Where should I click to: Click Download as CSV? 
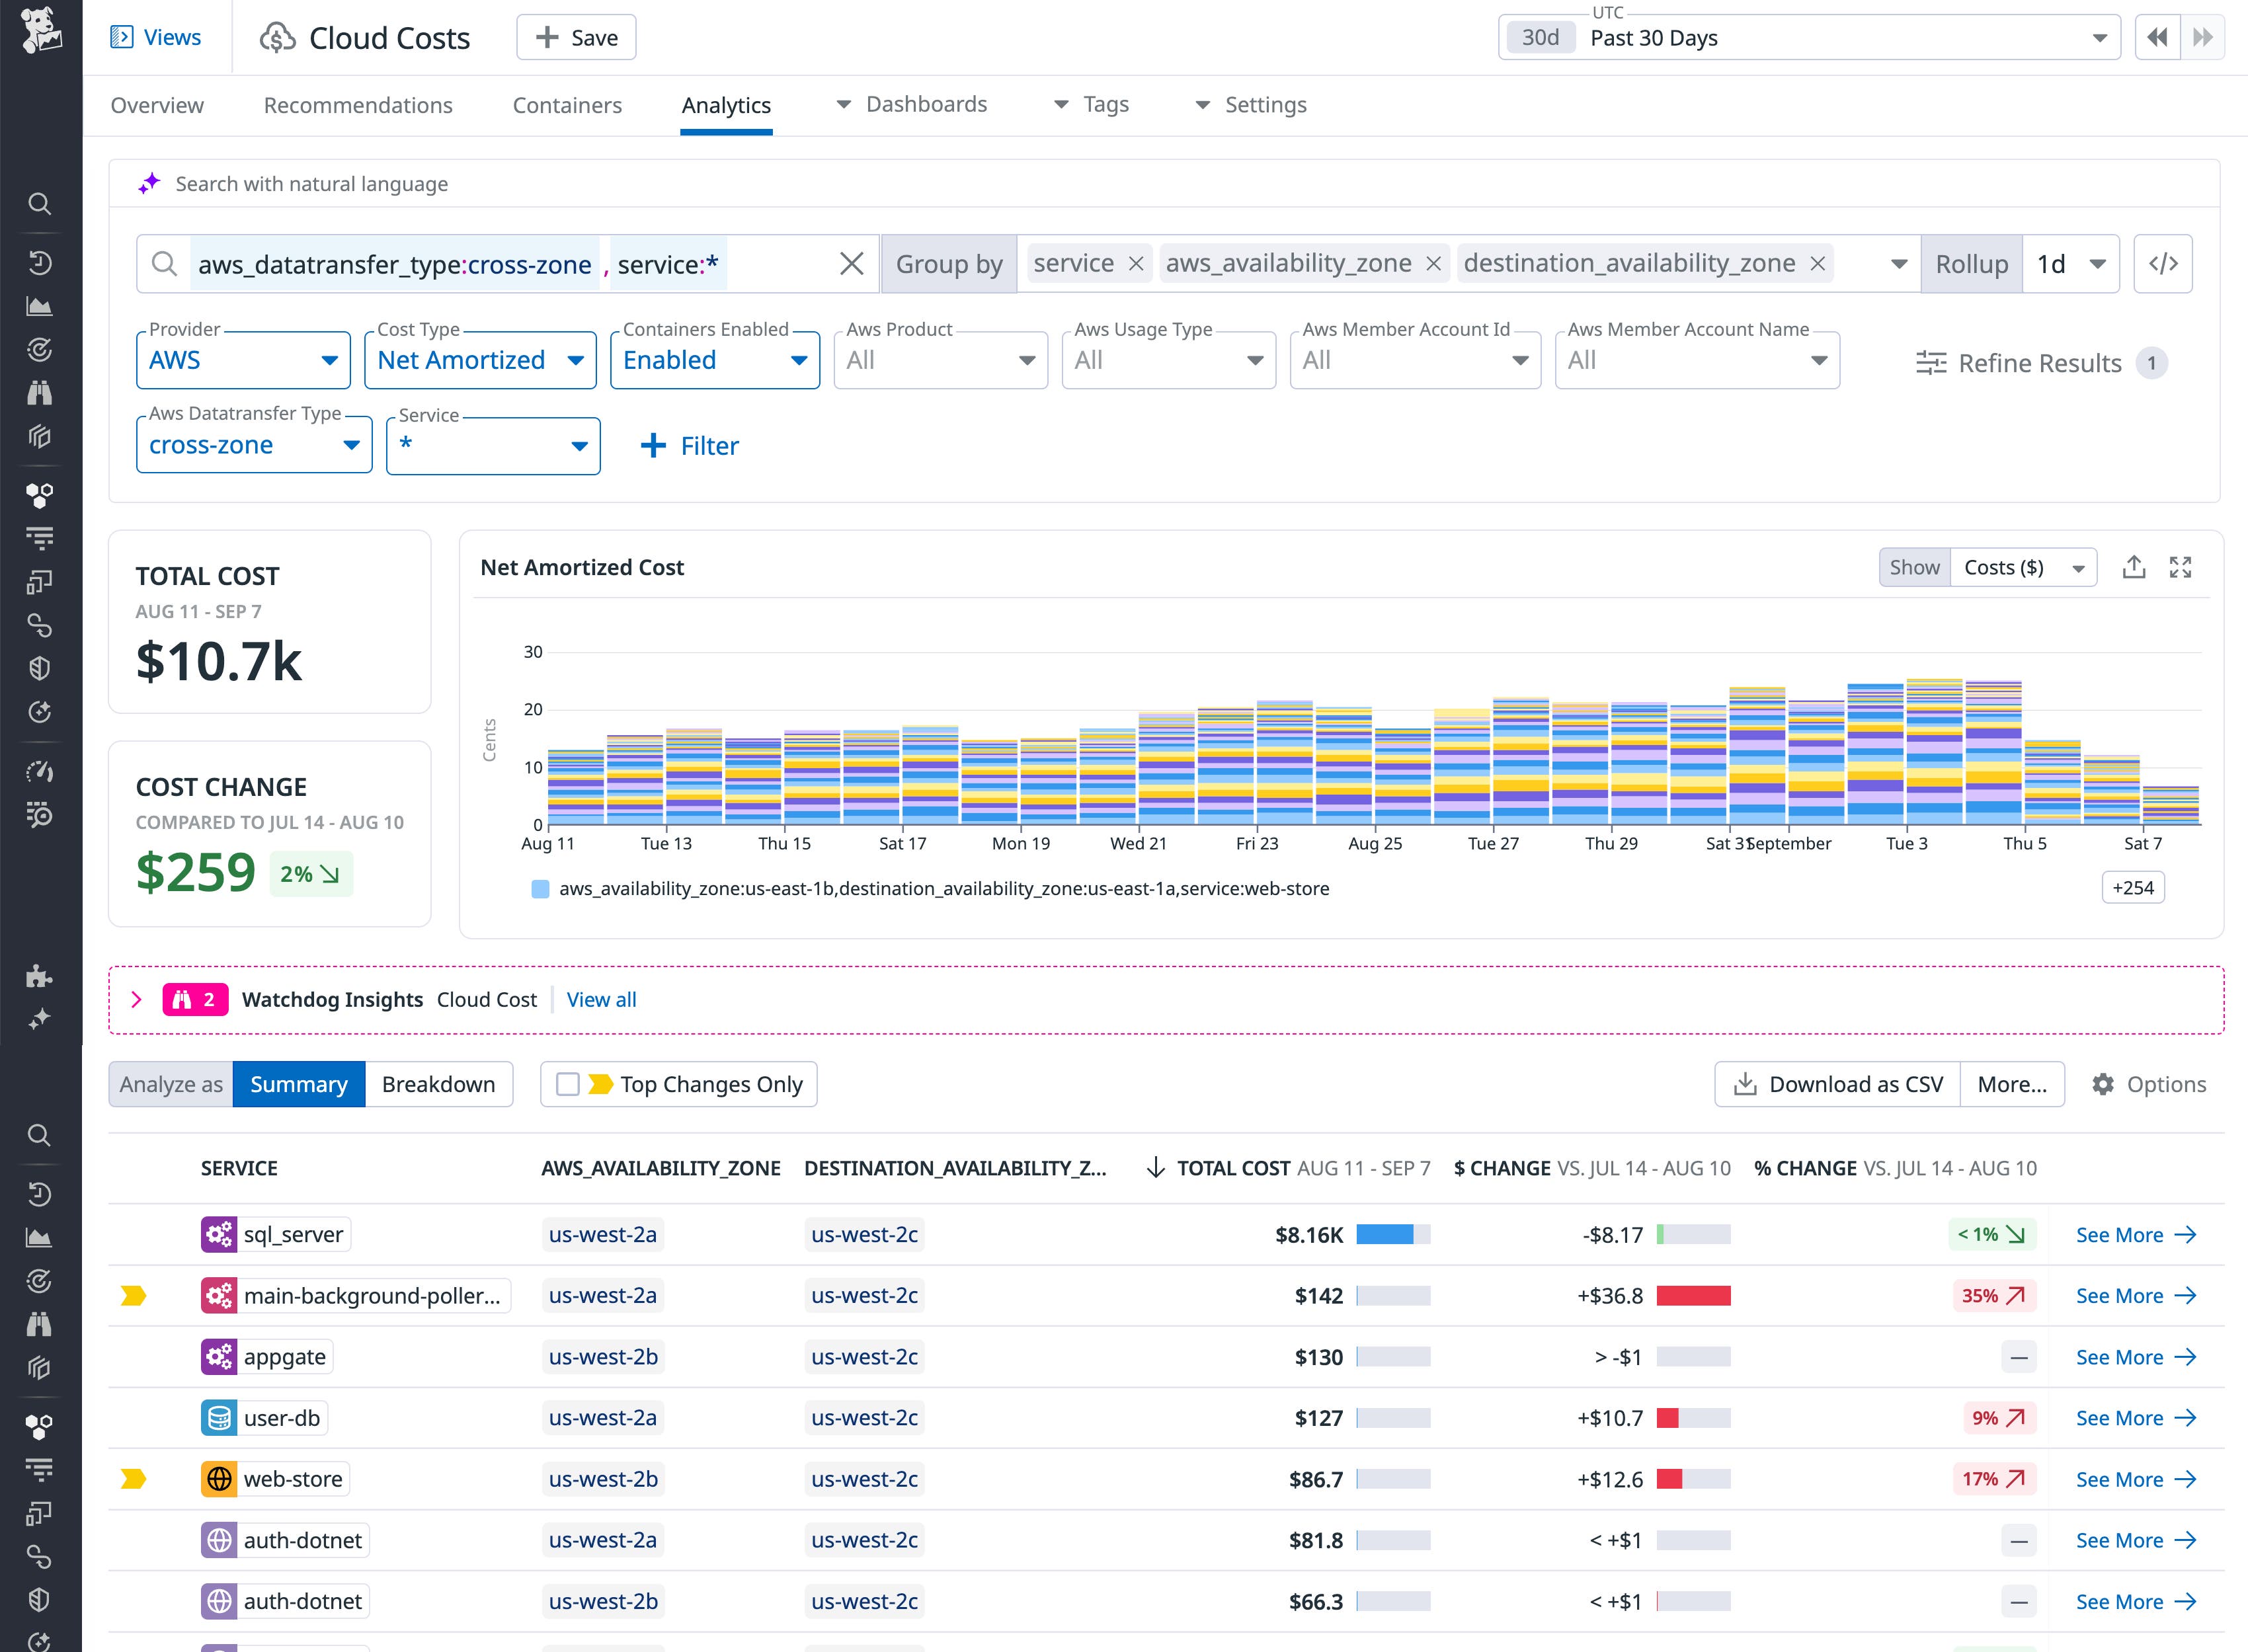[1835, 1083]
